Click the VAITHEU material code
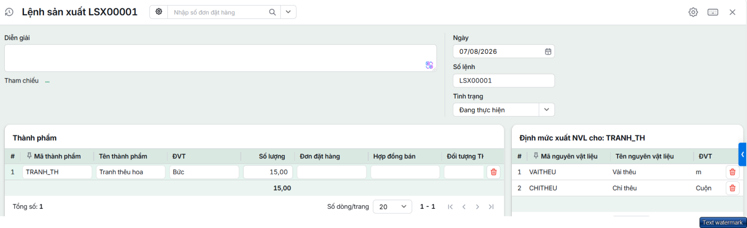Image resolution: width=747 pixels, height=228 pixels. pyautogui.click(x=543, y=172)
